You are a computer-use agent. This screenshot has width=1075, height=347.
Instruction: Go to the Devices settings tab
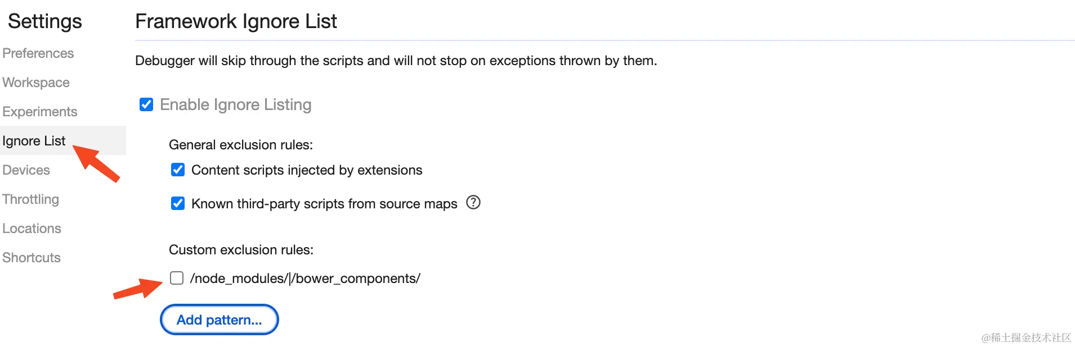point(26,170)
